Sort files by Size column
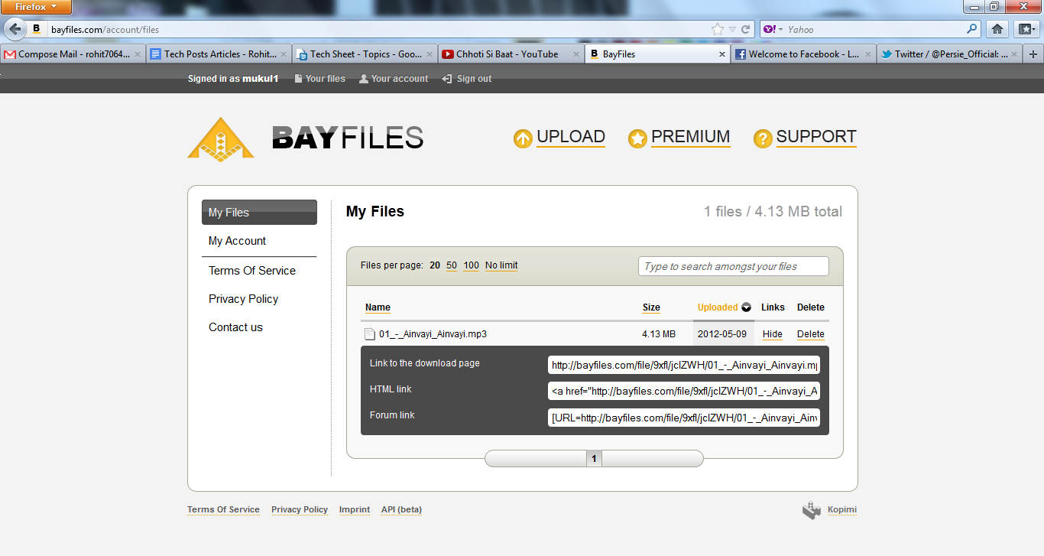 click(x=651, y=307)
